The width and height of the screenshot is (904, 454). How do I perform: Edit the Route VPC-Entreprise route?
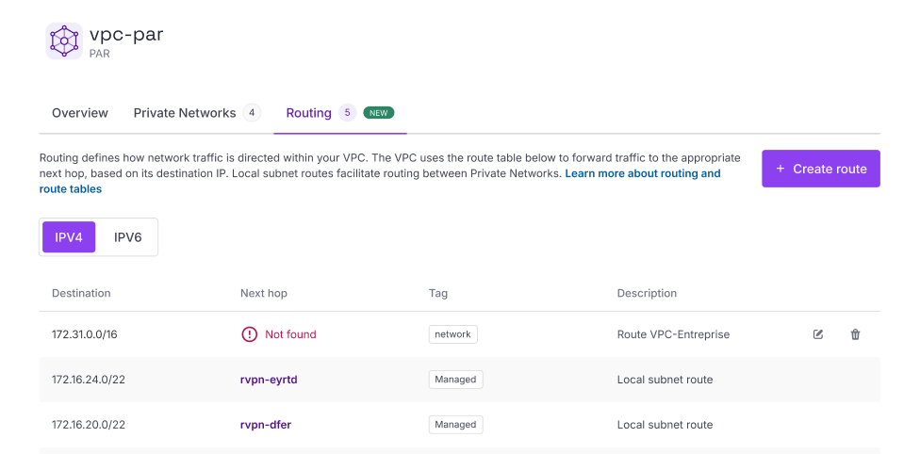tap(818, 334)
